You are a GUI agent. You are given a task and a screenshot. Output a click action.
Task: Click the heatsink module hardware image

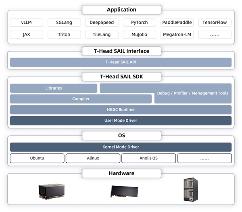pyautogui.click(x=52, y=191)
